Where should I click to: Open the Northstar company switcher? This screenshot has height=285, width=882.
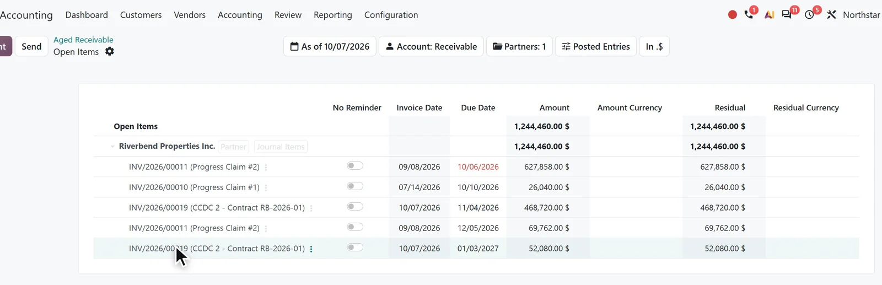861,15
